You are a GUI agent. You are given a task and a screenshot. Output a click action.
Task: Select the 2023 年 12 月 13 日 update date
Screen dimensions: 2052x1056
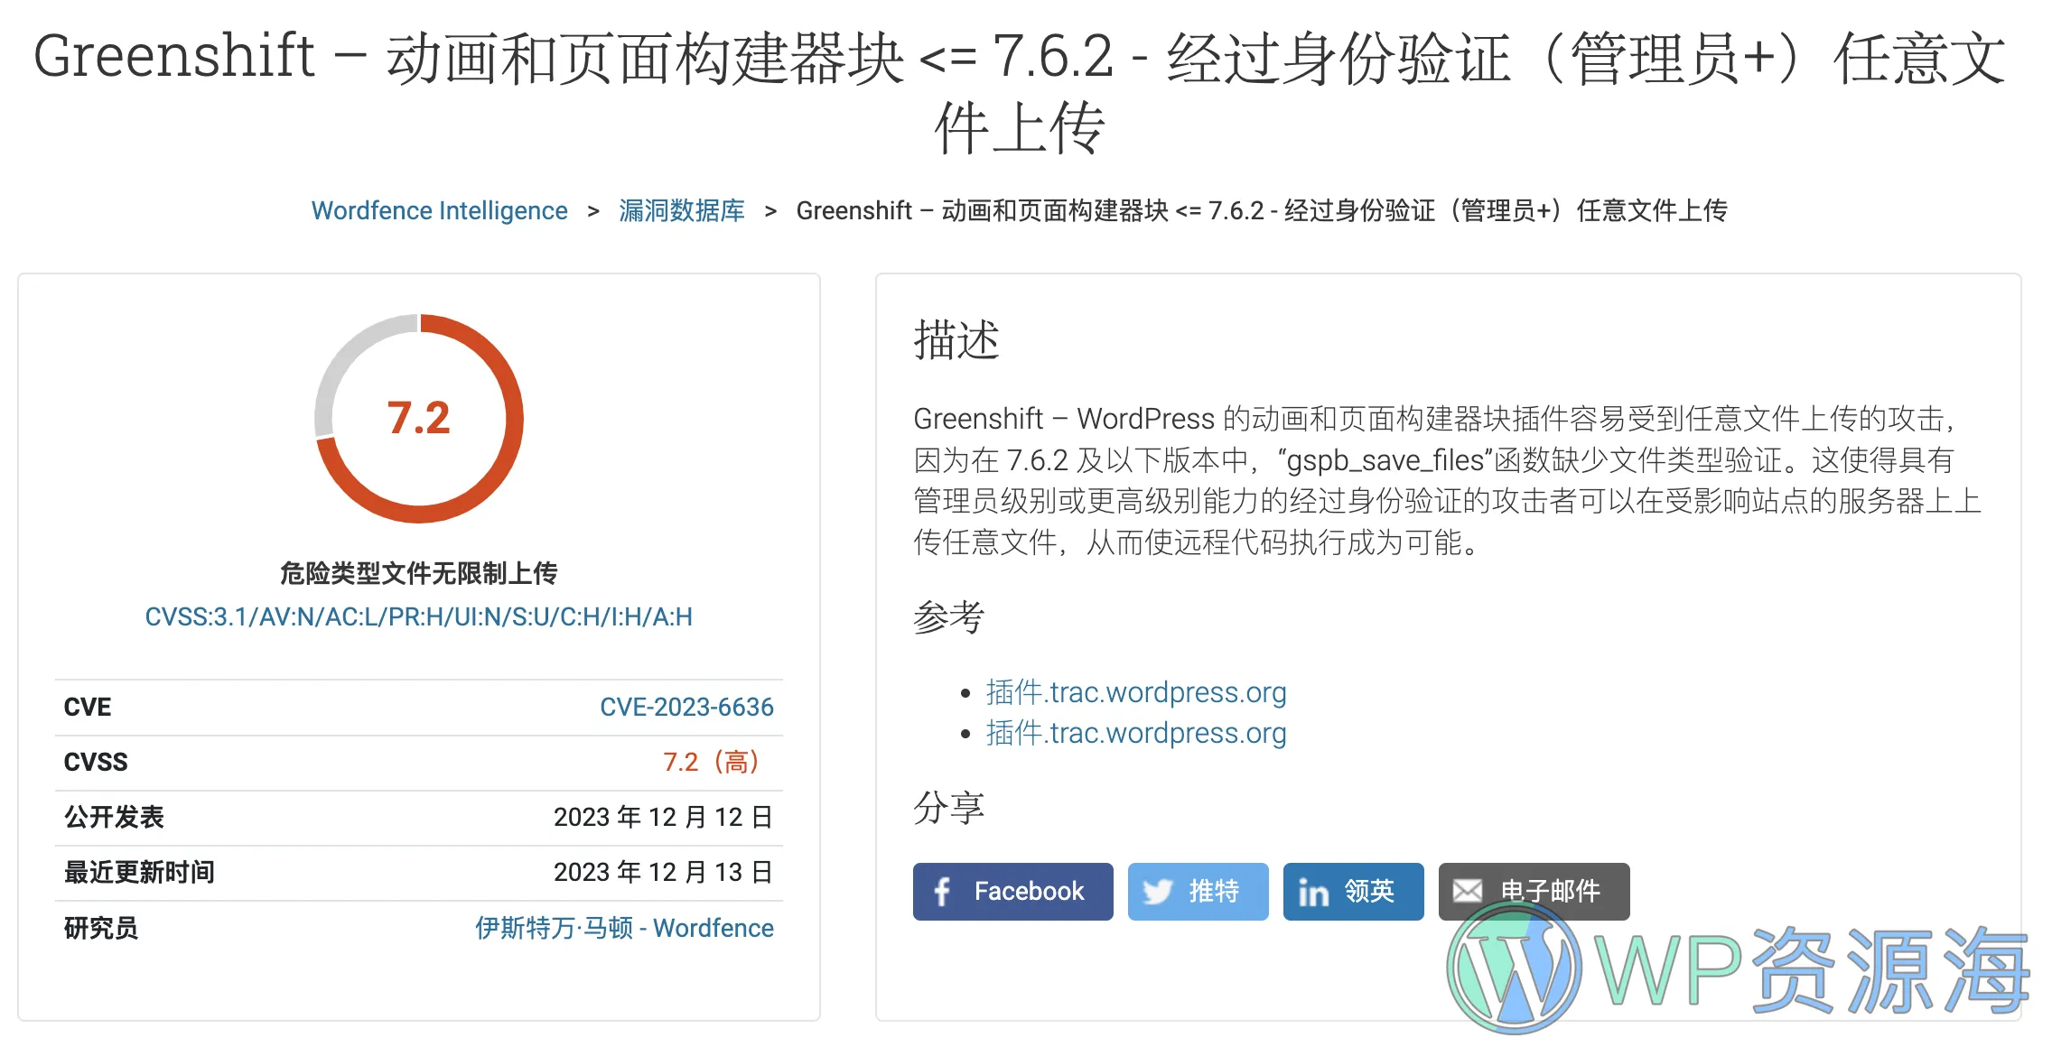tap(663, 872)
